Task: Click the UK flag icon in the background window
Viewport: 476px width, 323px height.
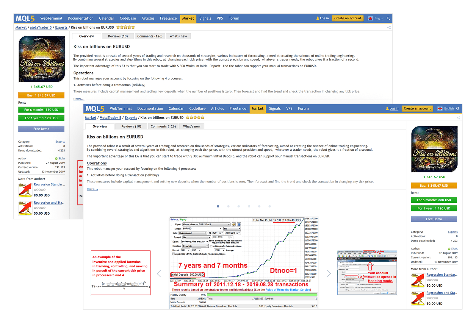Action: [x=370, y=18]
